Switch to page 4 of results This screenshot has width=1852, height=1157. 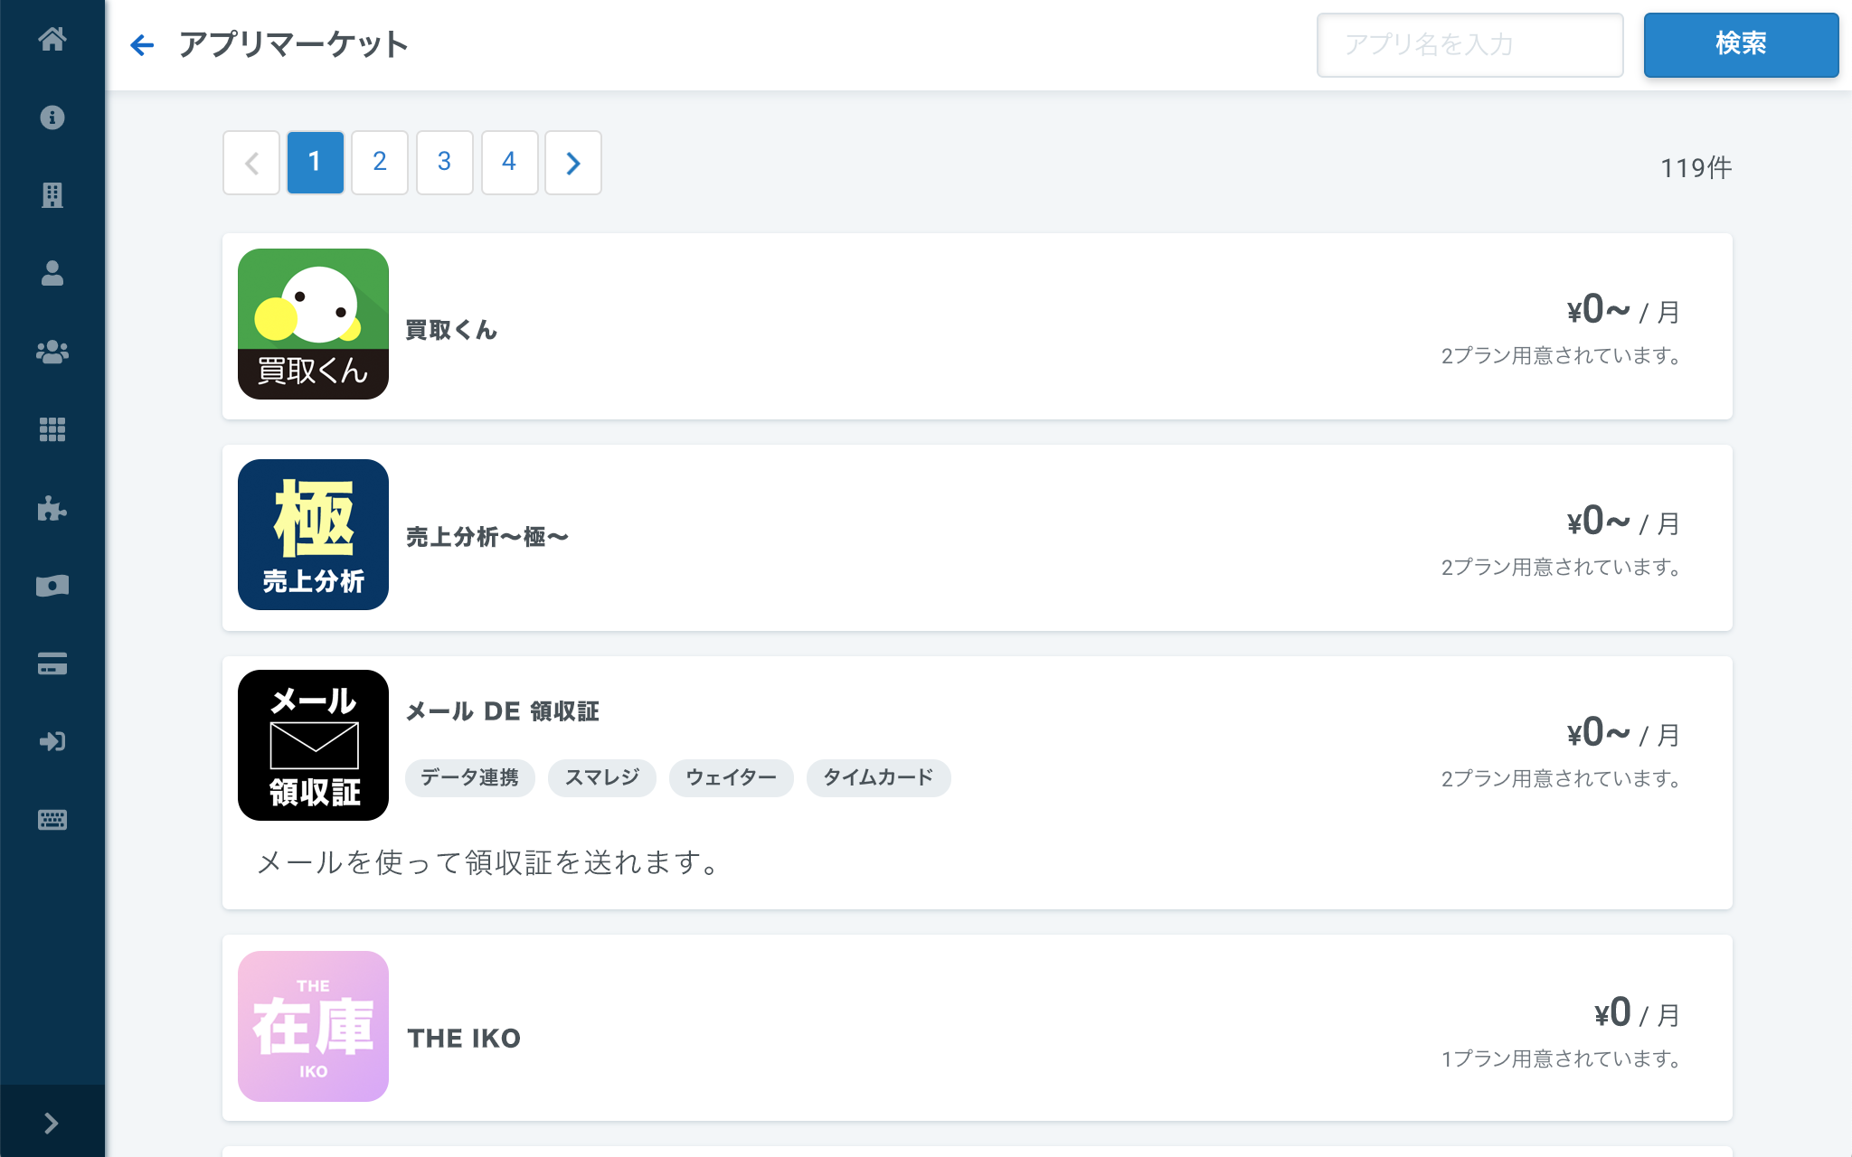(x=510, y=163)
